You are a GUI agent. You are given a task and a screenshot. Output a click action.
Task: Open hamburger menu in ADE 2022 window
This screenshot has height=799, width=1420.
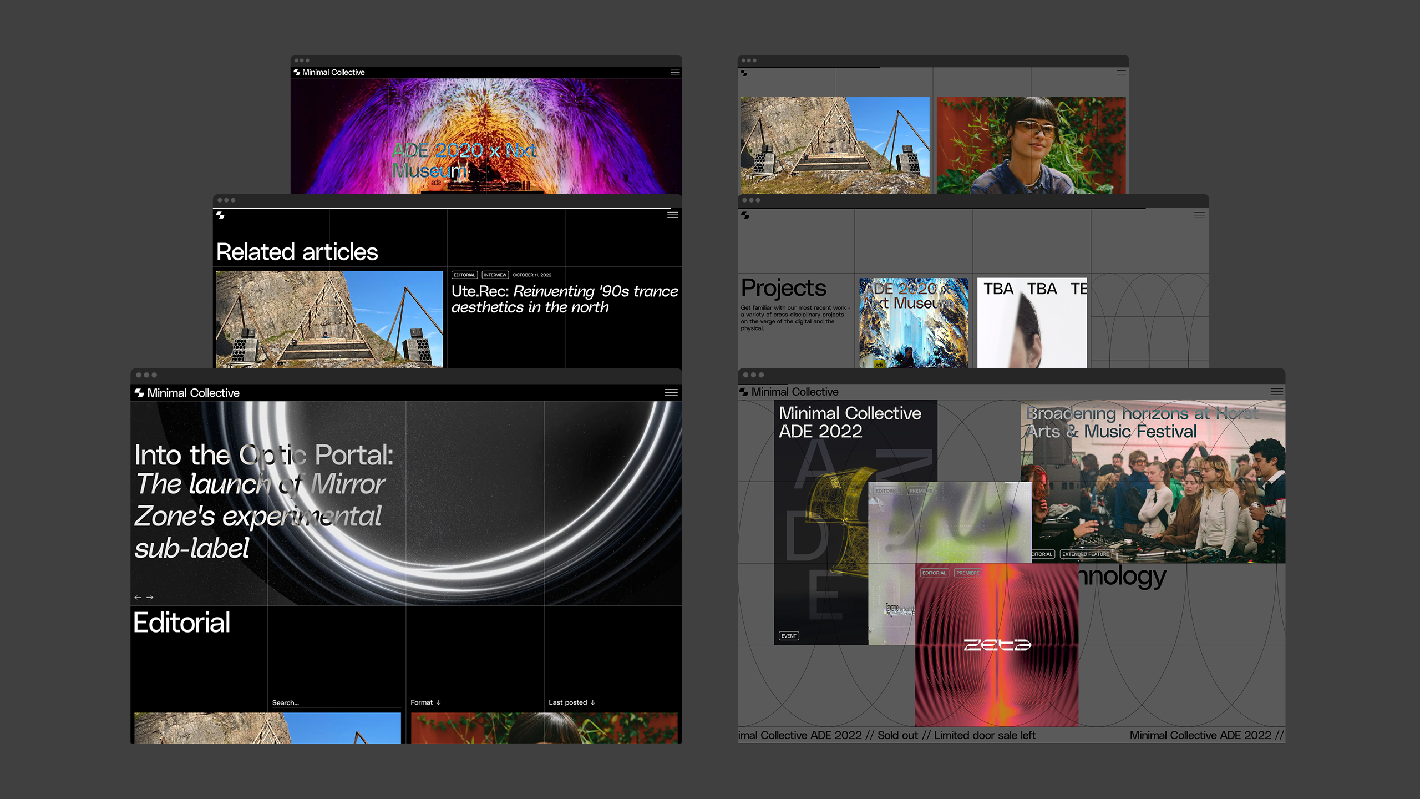[x=1276, y=392]
